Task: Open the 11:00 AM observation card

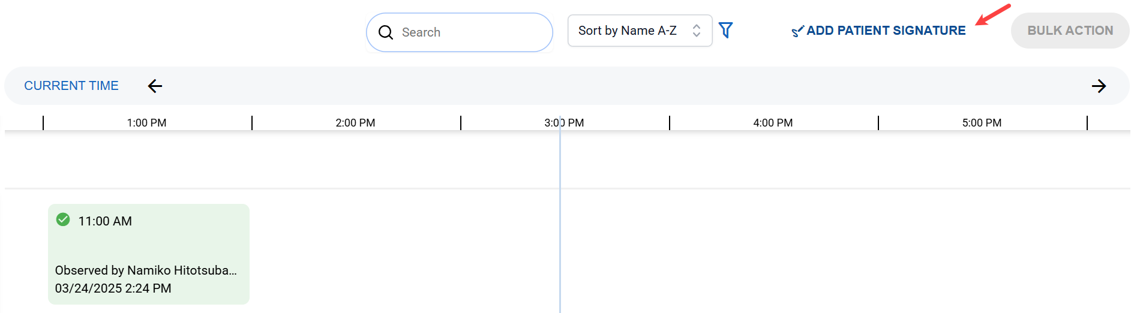Action: (x=148, y=246)
